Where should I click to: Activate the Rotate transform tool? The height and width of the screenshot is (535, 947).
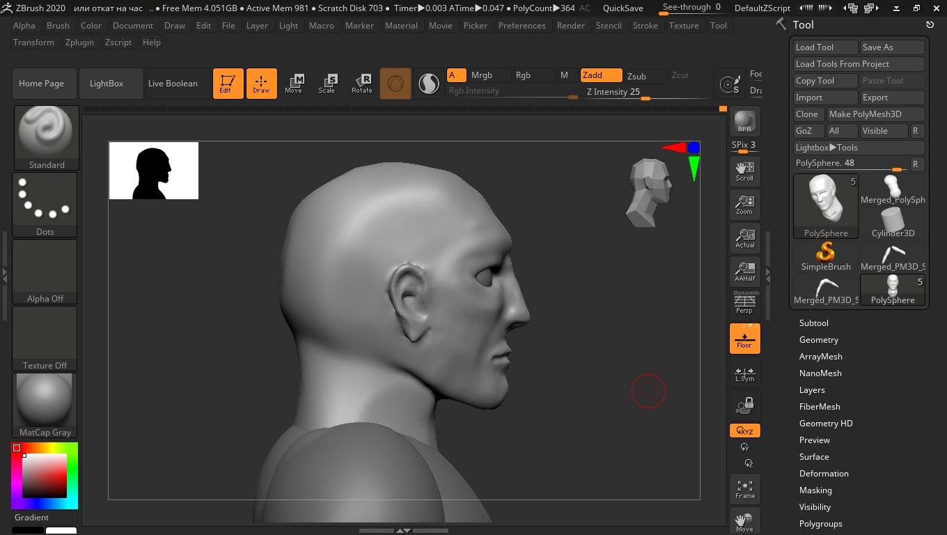tap(361, 84)
